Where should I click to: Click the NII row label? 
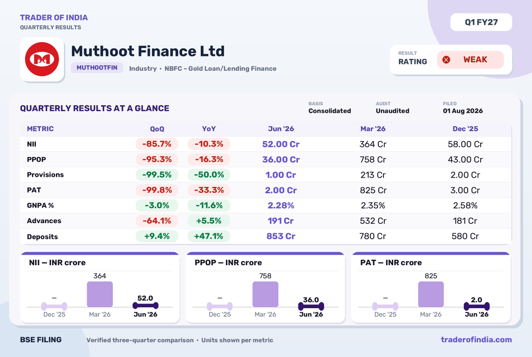31,144
